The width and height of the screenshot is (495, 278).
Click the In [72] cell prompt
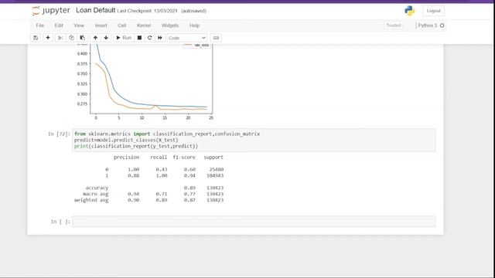point(59,134)
